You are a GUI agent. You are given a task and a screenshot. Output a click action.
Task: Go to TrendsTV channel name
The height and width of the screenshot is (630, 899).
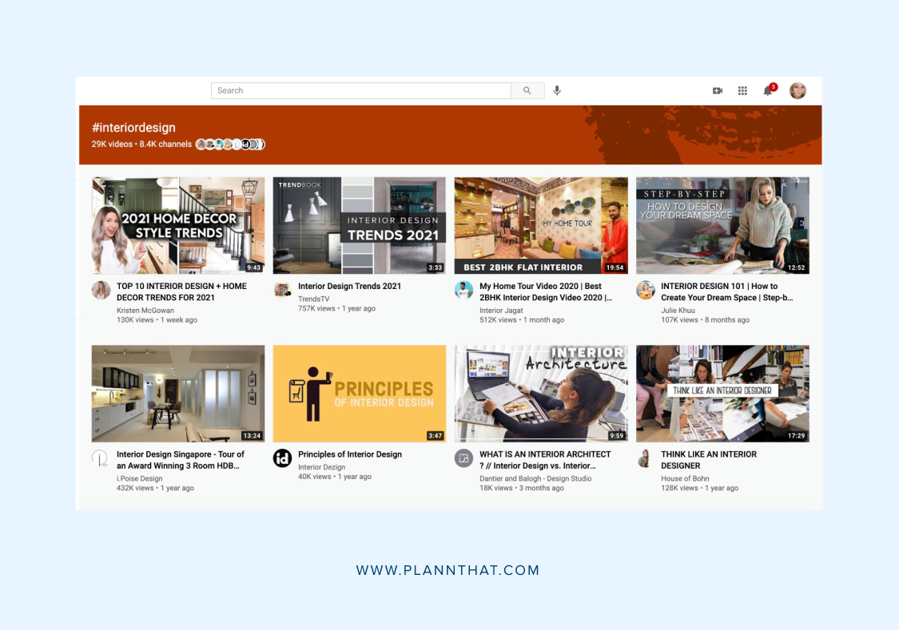[x=313, y=299]
